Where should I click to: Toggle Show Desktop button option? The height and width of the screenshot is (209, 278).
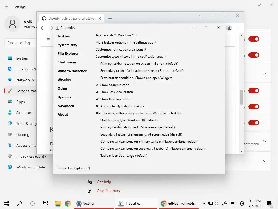pos(113,99)
